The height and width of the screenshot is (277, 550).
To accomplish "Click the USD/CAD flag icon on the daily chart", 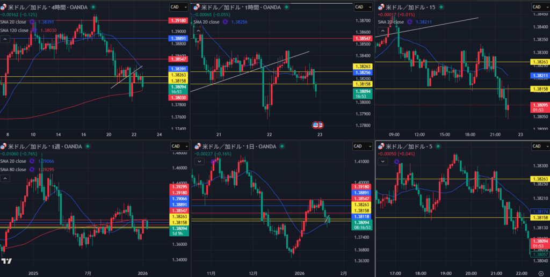I will (x=197, y=146).
